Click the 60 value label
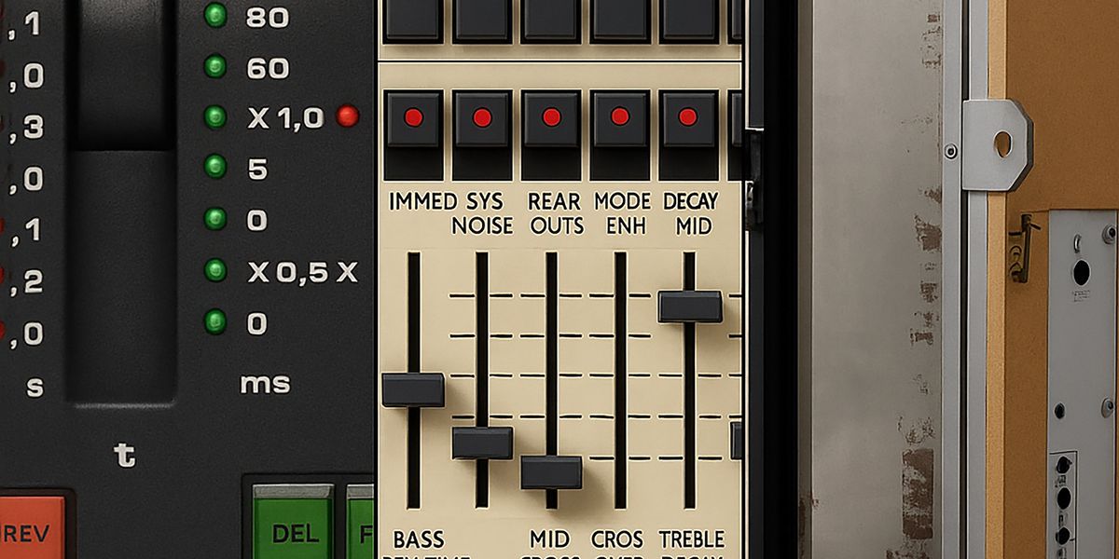 pyautogui.click(x=268, y=68)
